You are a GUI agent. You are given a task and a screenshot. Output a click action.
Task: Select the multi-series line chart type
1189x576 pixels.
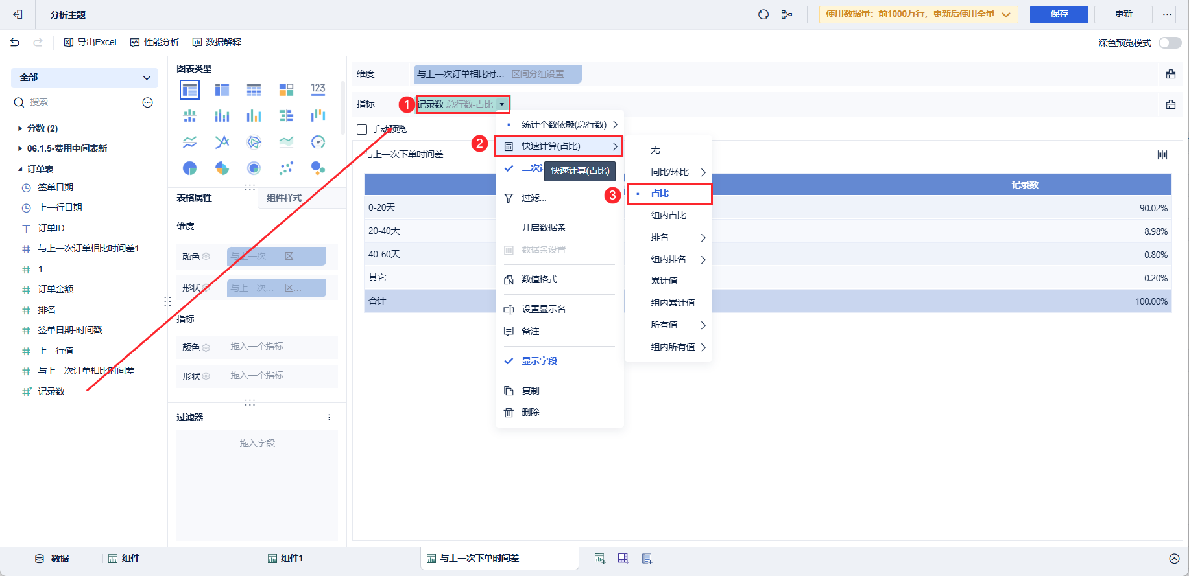[222, 142]
